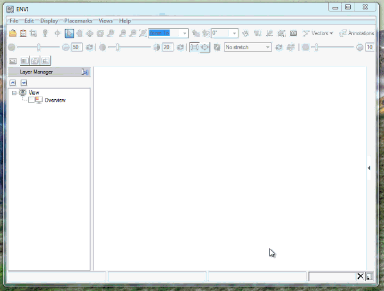Click the Crosshairs tool icon
The image size is (384, 291).
point(57,33)
